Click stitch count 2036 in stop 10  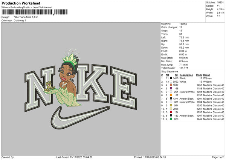pos(176,109)
